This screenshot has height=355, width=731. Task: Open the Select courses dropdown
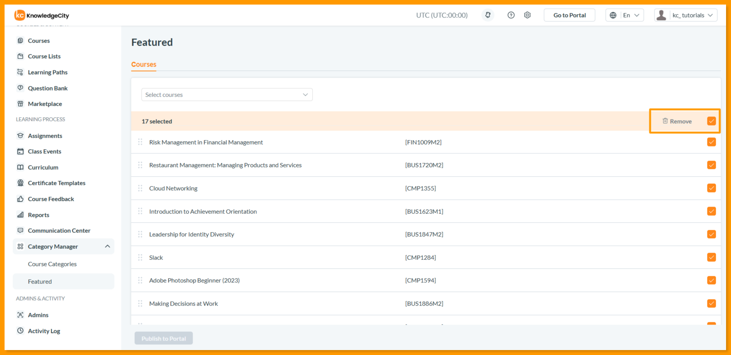click(x=227, y=95)
